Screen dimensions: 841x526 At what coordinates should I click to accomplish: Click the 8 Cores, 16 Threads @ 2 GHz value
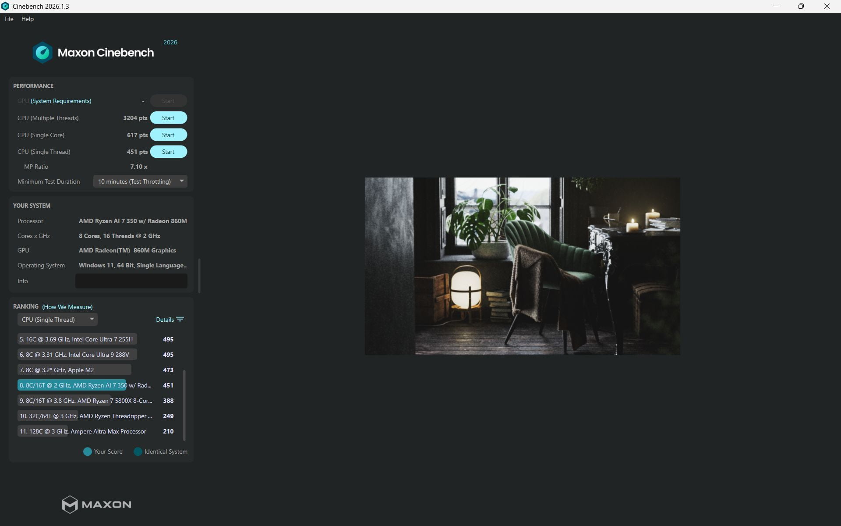coord(120,236)
